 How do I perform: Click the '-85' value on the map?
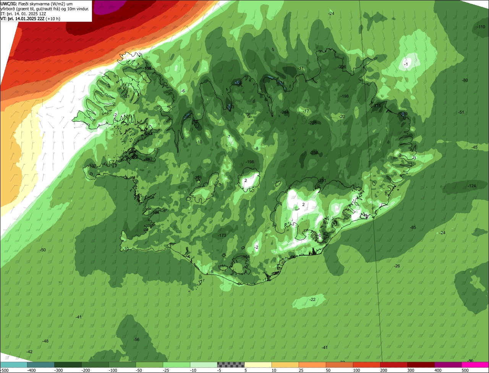(413, 228)
